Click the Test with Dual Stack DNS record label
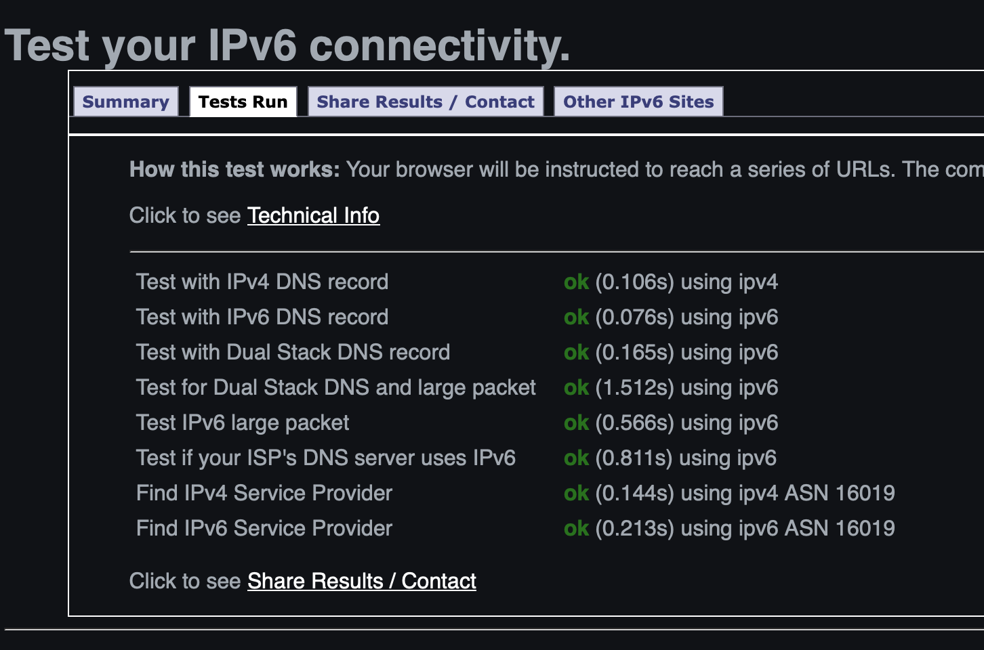The image size is (984, 650). click(x=293, y=352)
